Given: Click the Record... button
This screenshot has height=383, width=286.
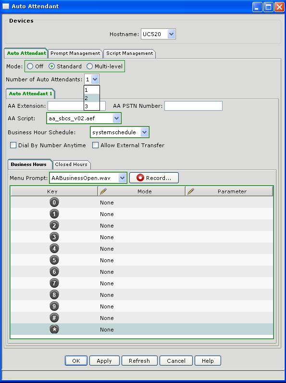Looking at the screenshot, I should click(154, 178).
